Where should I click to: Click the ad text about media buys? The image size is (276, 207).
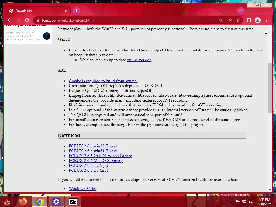[x=23, y=36]
